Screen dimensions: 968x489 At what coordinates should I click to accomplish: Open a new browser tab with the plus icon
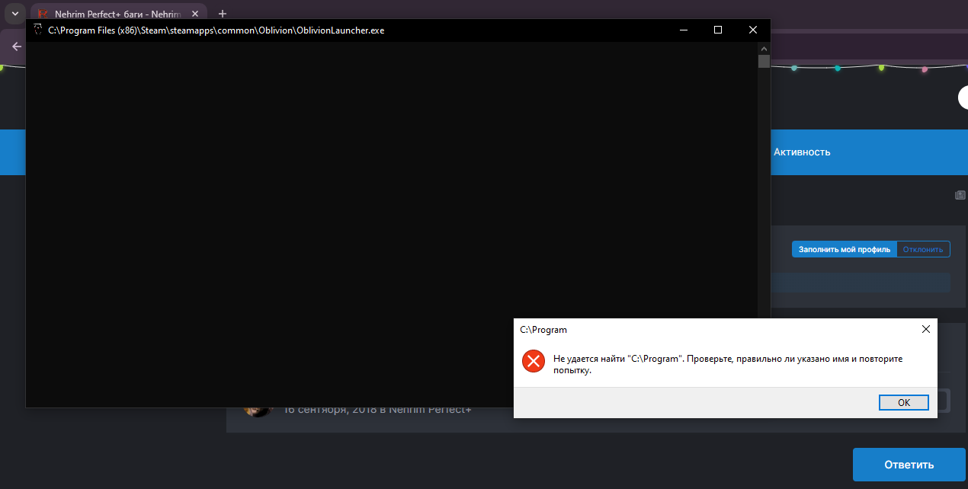223,14
